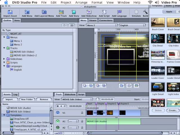Select the Brush Cover template thumbnail
Screen dimensions: 180x135
158,22
